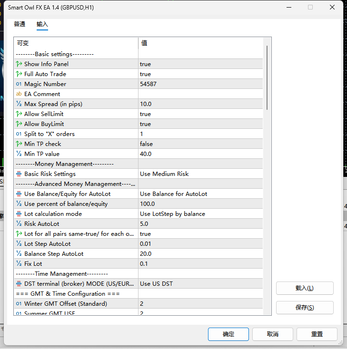Click the boolean icon beside Lot for all pairs

pyautogui.click(x=19, y=234)
